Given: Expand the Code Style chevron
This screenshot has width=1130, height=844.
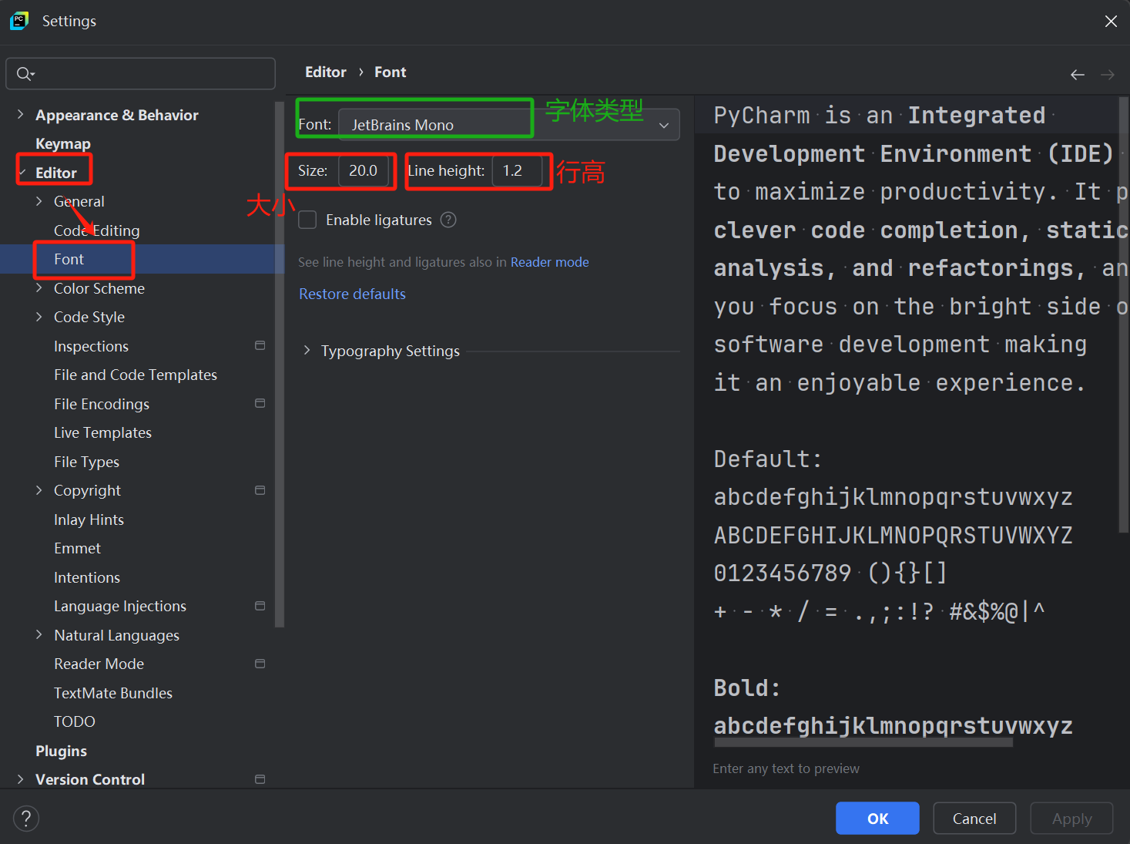Looking at the screenshot, I should 39,317.
